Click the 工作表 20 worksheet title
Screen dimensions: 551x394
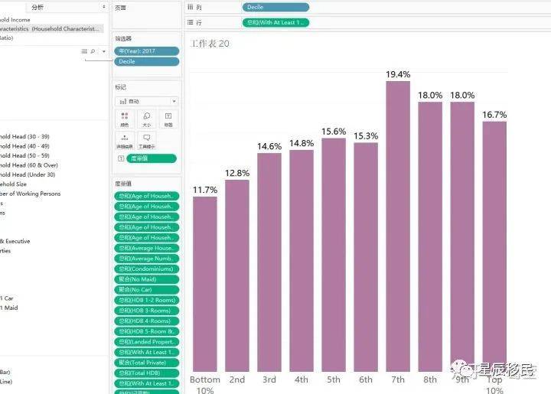click(210, 44)
